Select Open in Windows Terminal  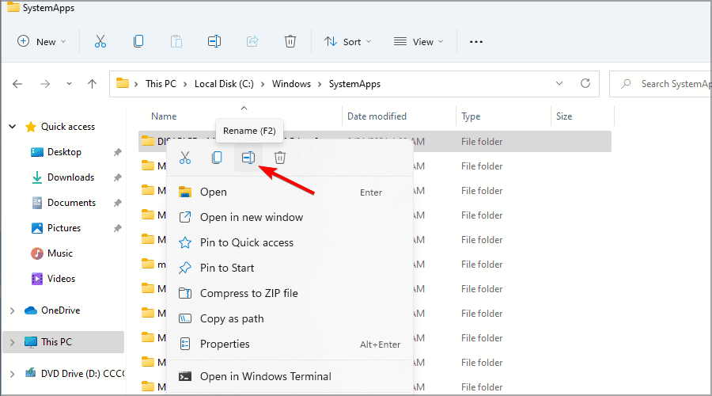tap(265, 376)
